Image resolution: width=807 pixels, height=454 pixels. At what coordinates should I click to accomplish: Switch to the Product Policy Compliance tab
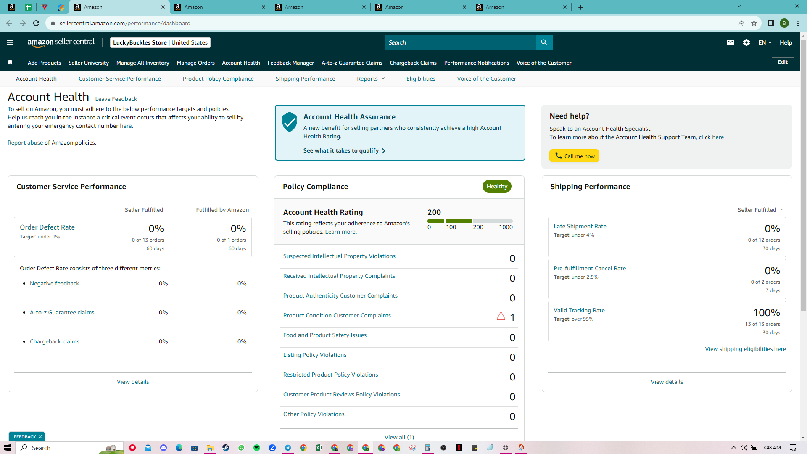218,79
